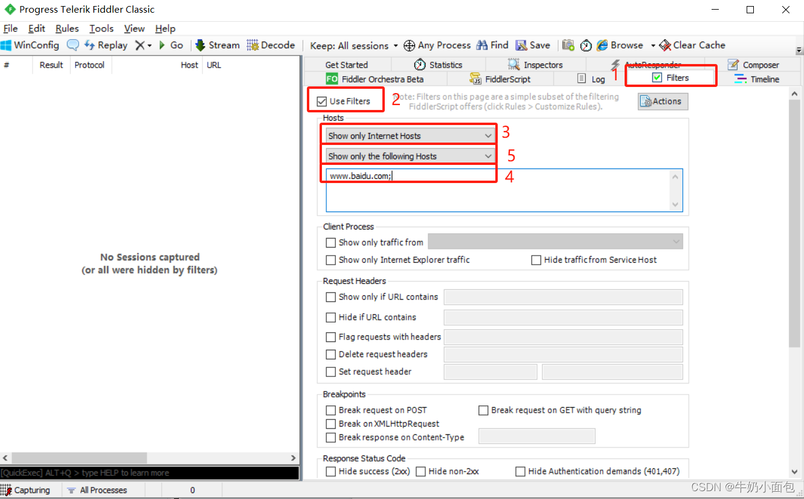The image size is (804, 499).
Task: Enable Break request on POST
Action: click(330, 410)
